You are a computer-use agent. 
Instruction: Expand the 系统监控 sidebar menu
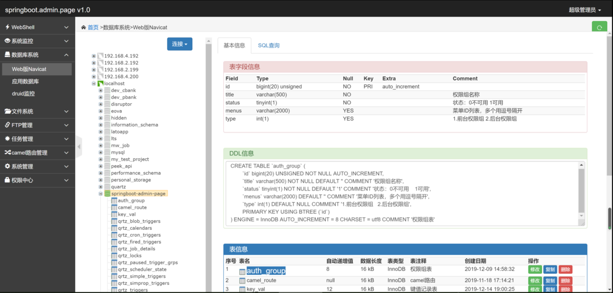click(37, 41)
